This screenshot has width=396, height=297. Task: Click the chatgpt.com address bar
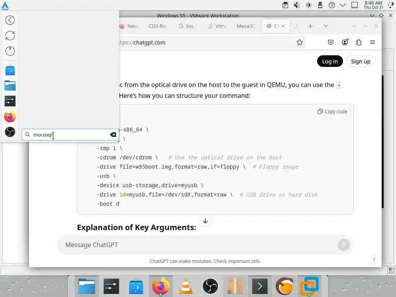tap(207, 43)
